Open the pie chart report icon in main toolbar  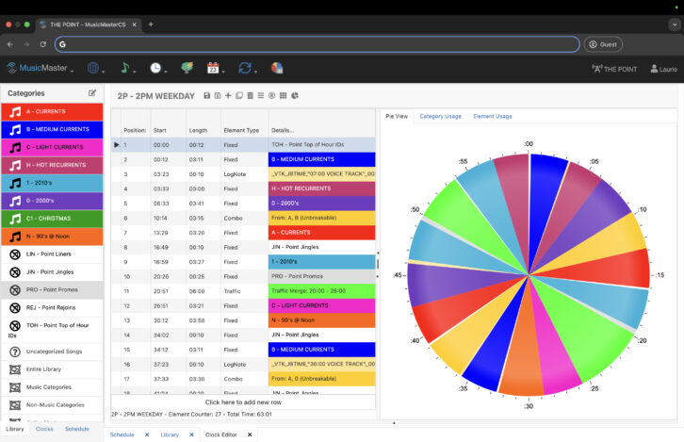pos(277,68)
